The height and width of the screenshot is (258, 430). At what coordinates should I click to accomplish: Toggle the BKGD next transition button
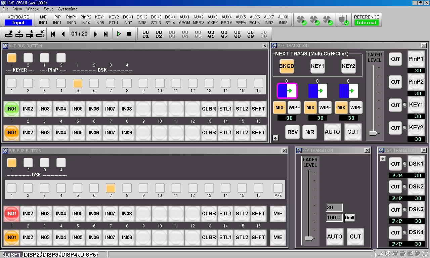pyautogui.click(x=287, y=66)
